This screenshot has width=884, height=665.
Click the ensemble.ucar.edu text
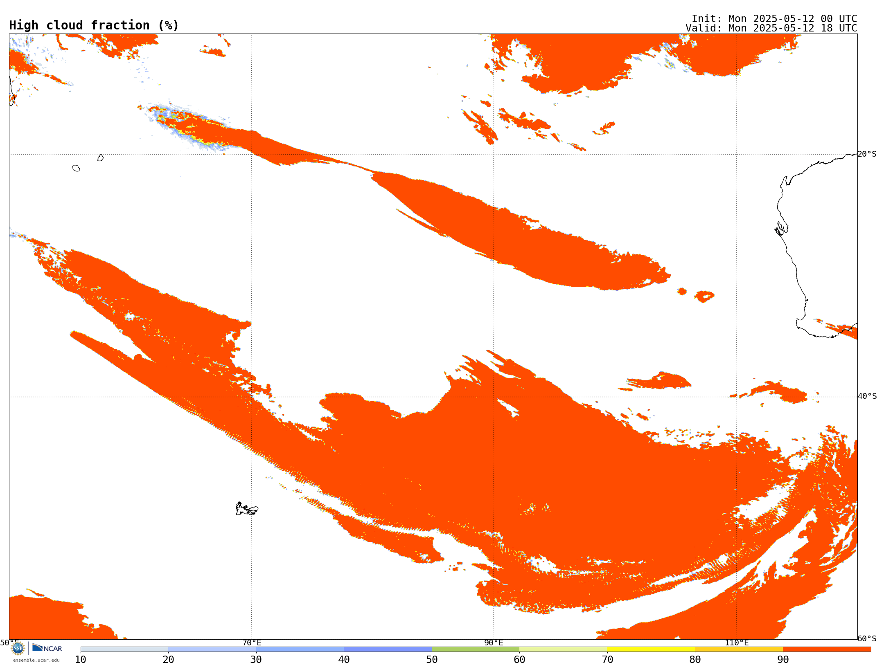[36, 660]
